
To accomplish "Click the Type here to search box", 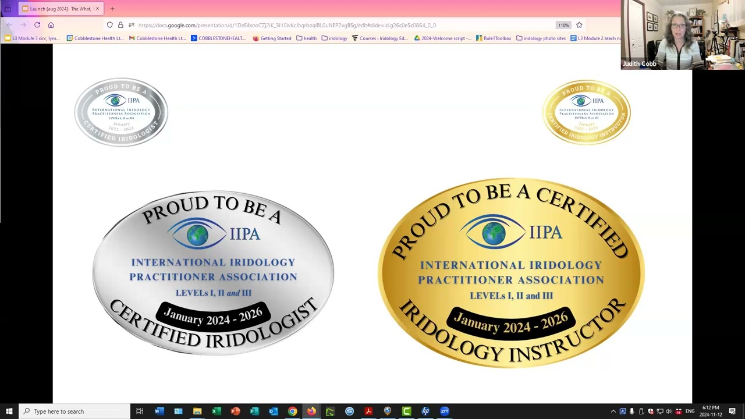I will 74,411.
